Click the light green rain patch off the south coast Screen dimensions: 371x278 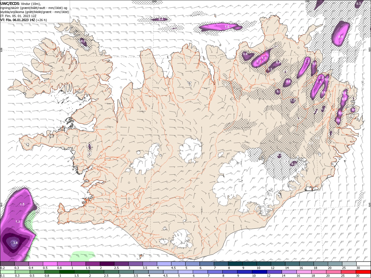point(83,256)
